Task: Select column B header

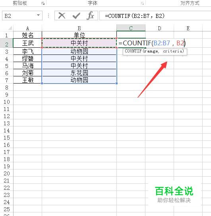Action: pos(79,28)
